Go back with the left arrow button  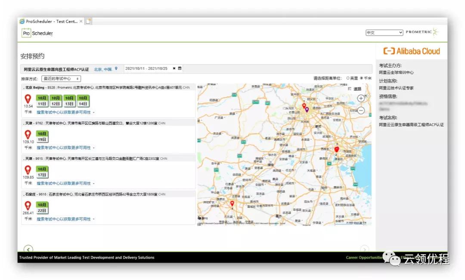(x=28, y=249)
